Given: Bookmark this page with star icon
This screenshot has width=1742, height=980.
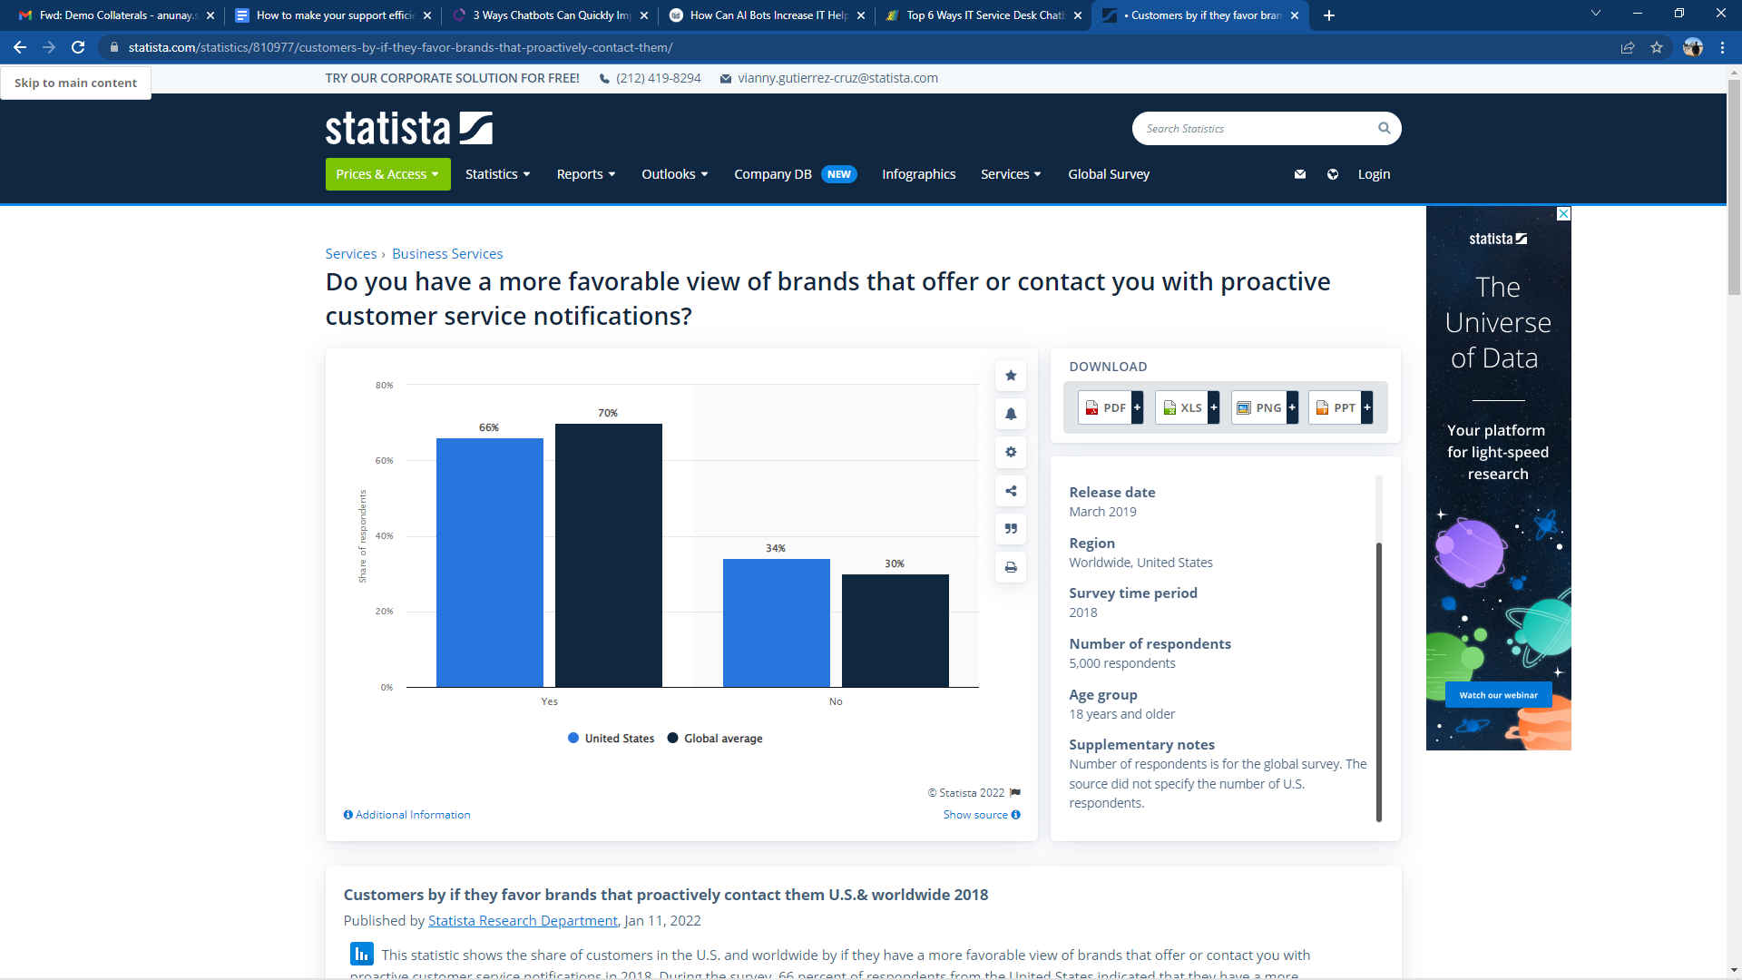Looking at the screenshot, I should pos(1657,47).
